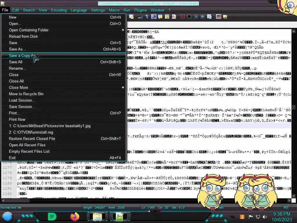Toggle INS insert mode in status bar
Viewport: 297px width, 223px height.
(x=286, y=207)
